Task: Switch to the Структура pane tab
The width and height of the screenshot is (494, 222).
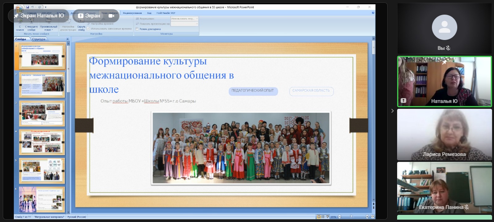Action: (39, 39)
